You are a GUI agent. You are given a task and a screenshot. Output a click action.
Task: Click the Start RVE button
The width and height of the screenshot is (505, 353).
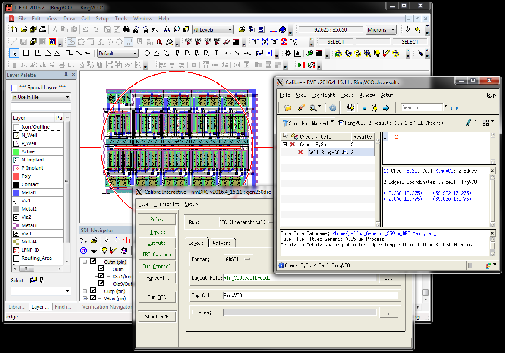[157, 317]
